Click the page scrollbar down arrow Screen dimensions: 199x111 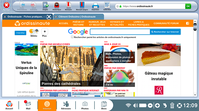pyautogui.click(x=195, y=95)
